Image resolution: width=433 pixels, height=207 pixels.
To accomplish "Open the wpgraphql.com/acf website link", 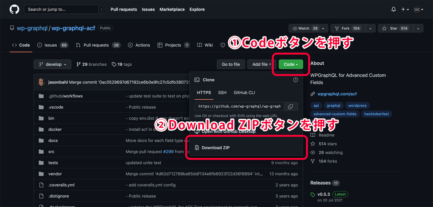I will pos(337,94).
